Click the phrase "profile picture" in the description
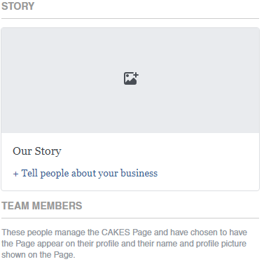The height and width of the screenshot is (264, 264). (x=221, y=244)
